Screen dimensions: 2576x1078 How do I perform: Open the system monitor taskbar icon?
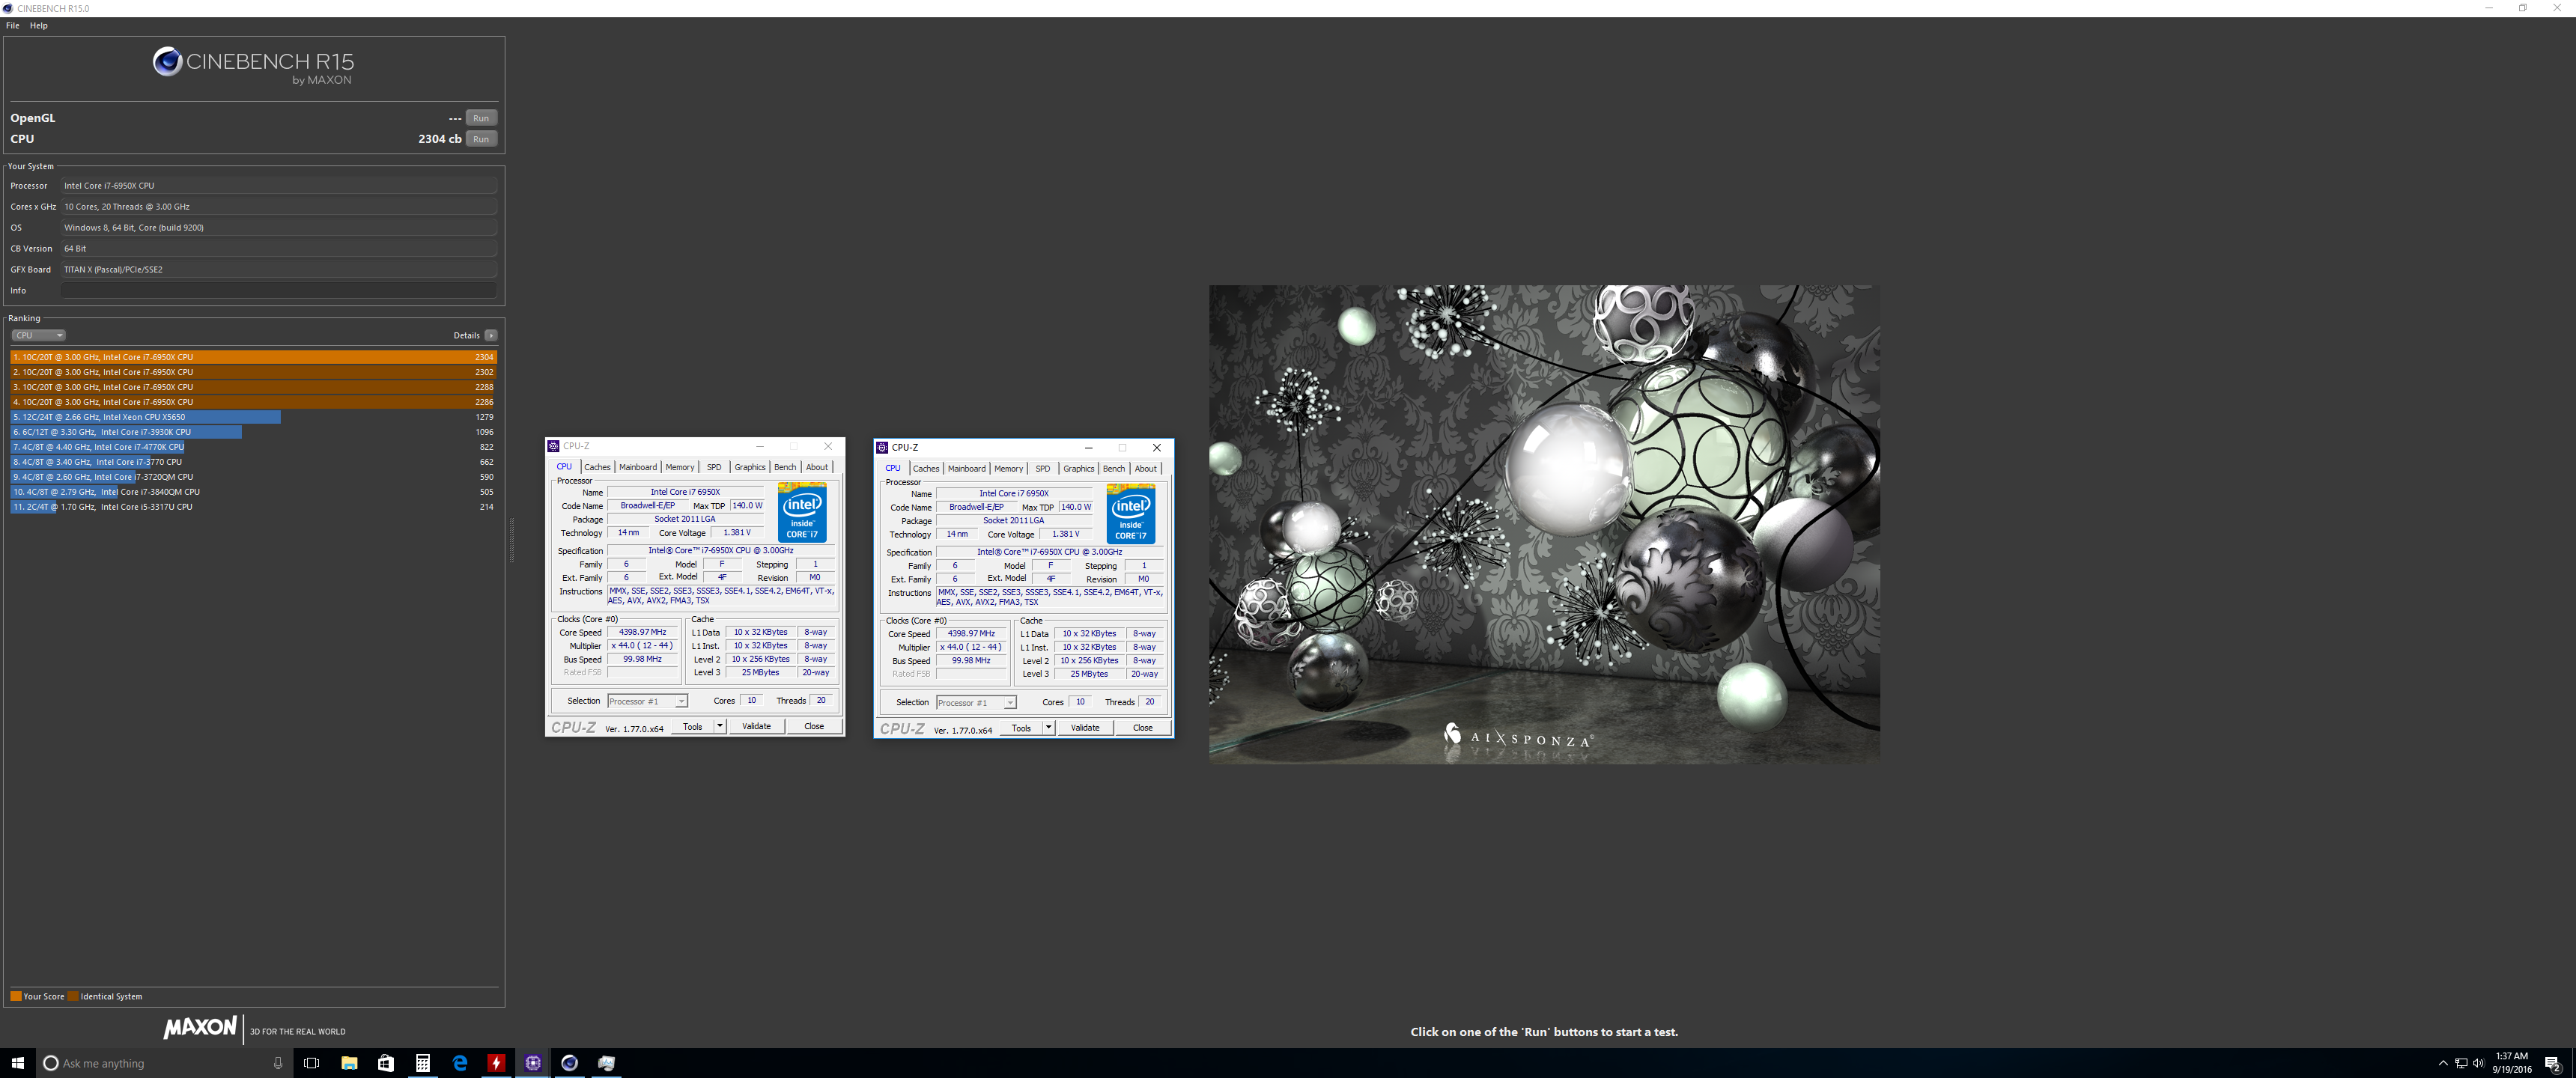click(607, 1063)
